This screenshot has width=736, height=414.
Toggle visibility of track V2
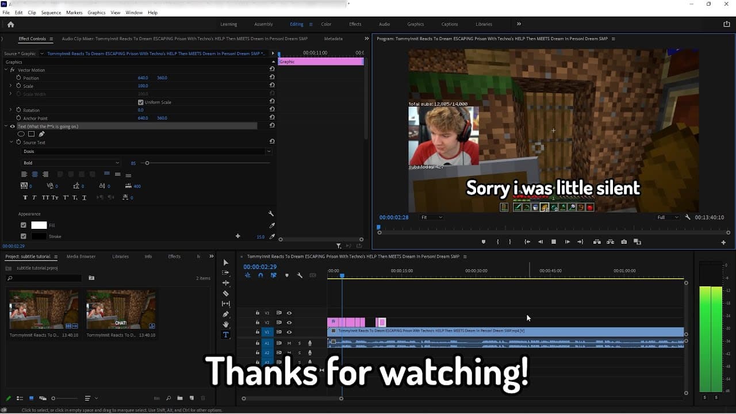point(289,323)
